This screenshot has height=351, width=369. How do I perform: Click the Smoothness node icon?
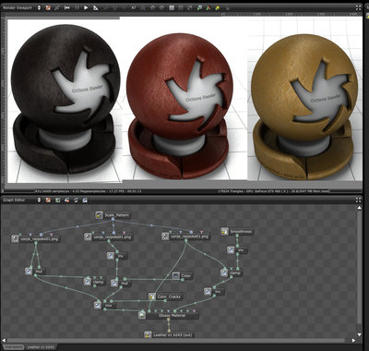[225, 232]
